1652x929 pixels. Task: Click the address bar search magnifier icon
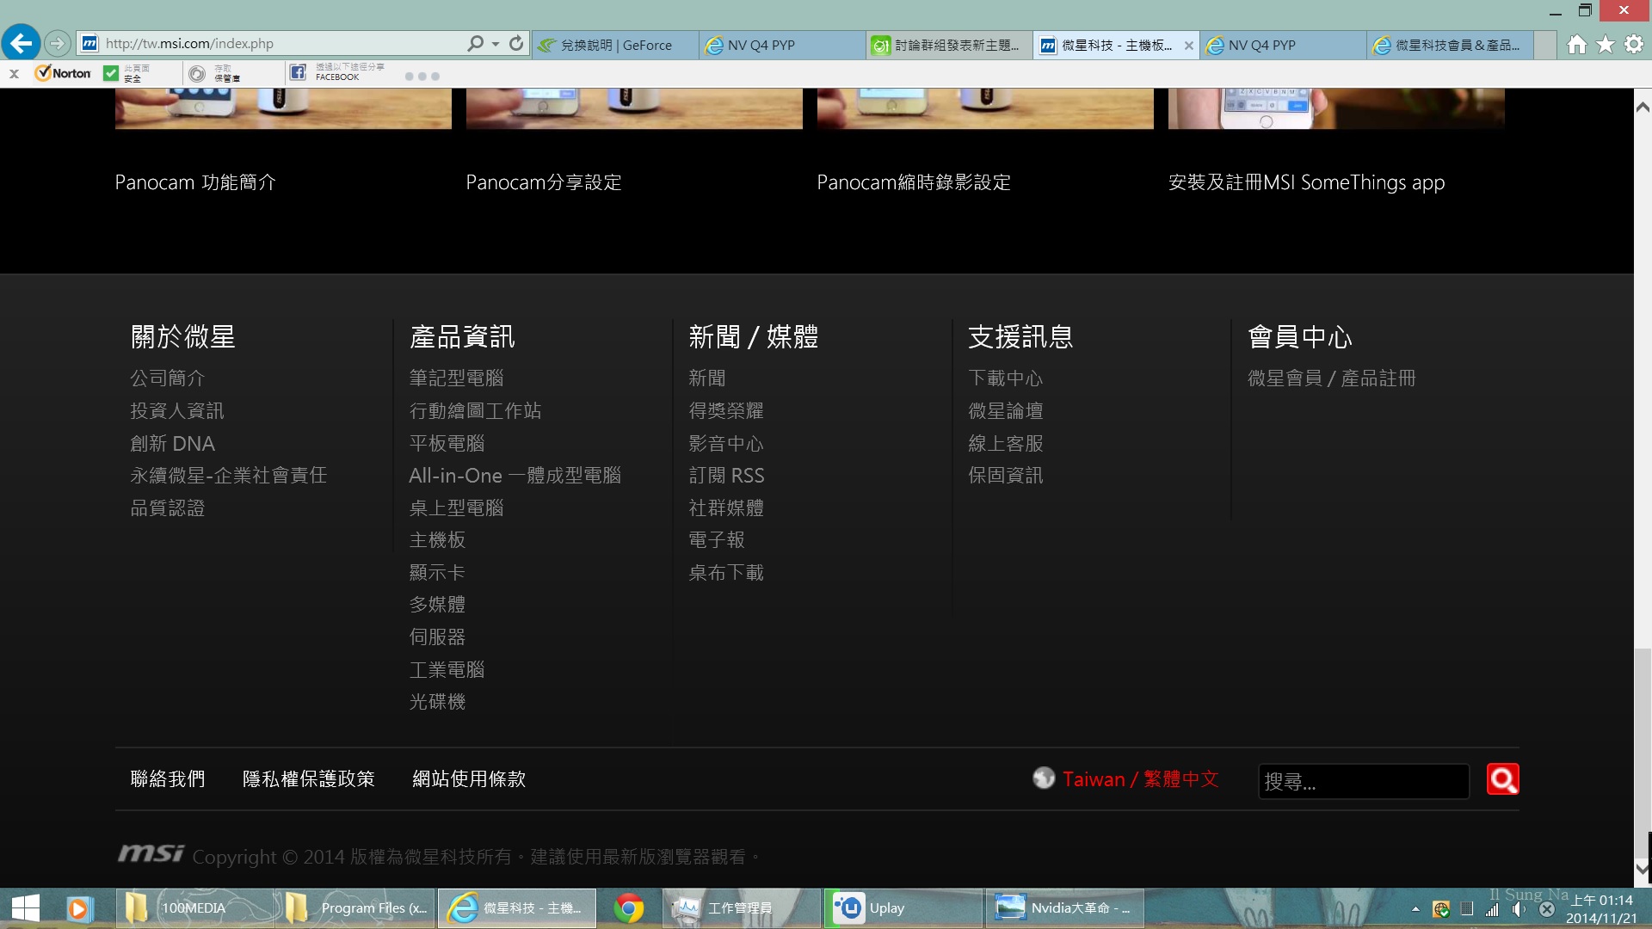pos(475,43)
